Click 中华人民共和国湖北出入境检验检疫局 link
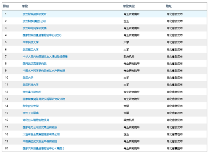210x155 pixels. [45, 56]
